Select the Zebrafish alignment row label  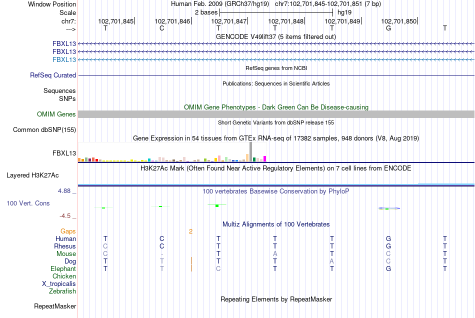62,291
